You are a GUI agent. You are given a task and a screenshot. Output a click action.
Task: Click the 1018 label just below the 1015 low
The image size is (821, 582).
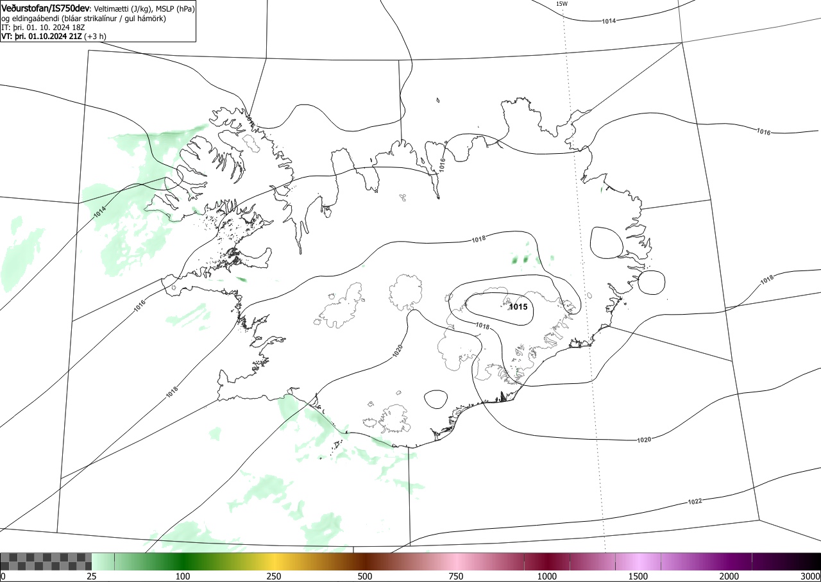[482, 326]
